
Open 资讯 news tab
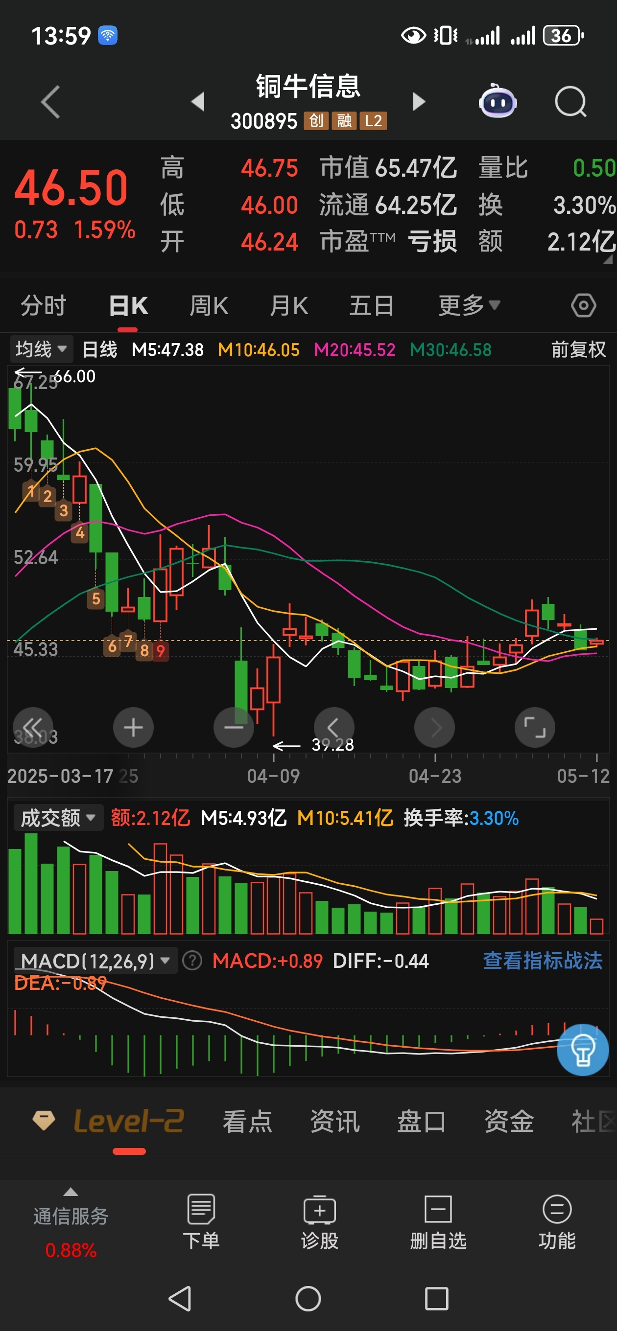[334, 1122]
